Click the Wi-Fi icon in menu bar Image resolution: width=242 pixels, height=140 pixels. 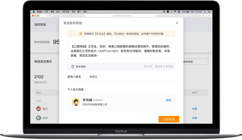pos(175,11)
